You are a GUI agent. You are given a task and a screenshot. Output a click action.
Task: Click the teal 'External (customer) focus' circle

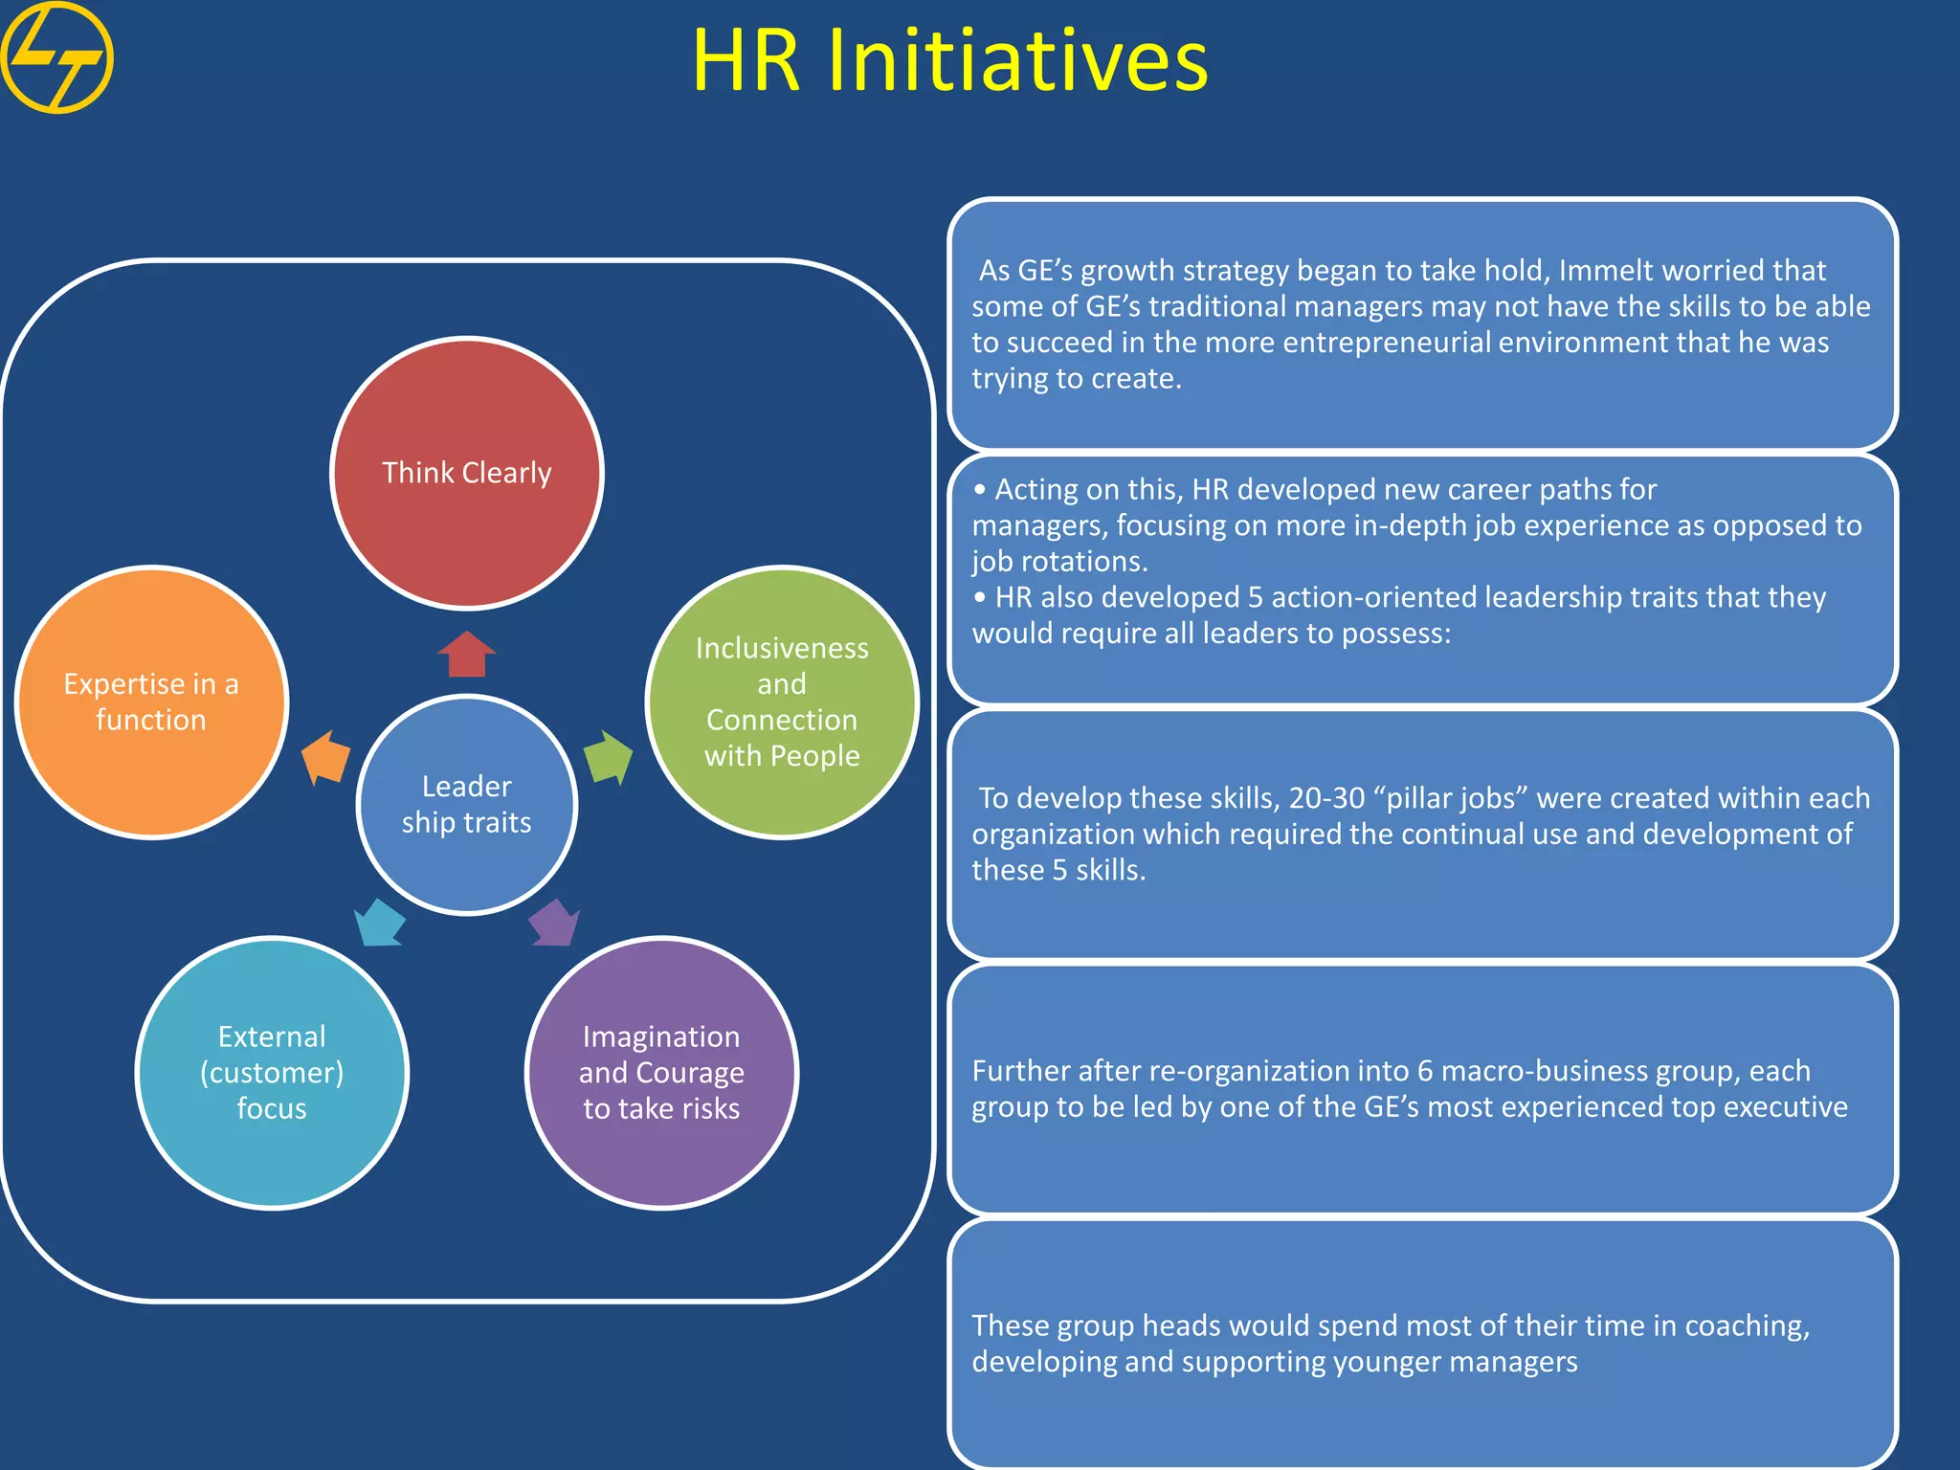(x=272, y=1073)
